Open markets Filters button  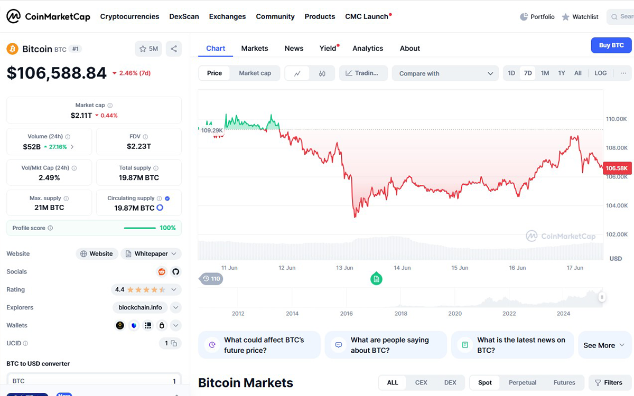point(609,383)
